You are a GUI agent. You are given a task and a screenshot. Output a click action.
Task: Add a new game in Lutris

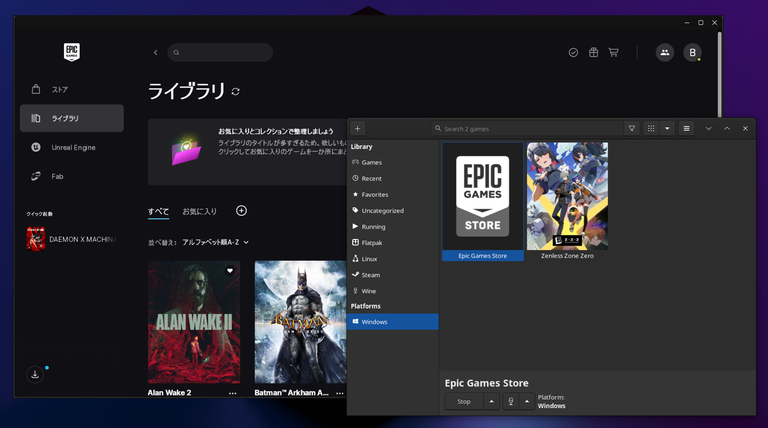click(357, 128)
